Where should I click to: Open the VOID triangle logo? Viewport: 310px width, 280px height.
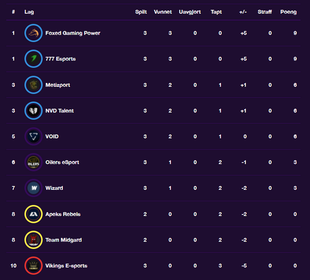coord(34,136)
